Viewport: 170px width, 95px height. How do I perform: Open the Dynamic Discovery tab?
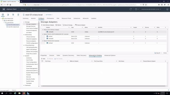[x=68, y=55]
